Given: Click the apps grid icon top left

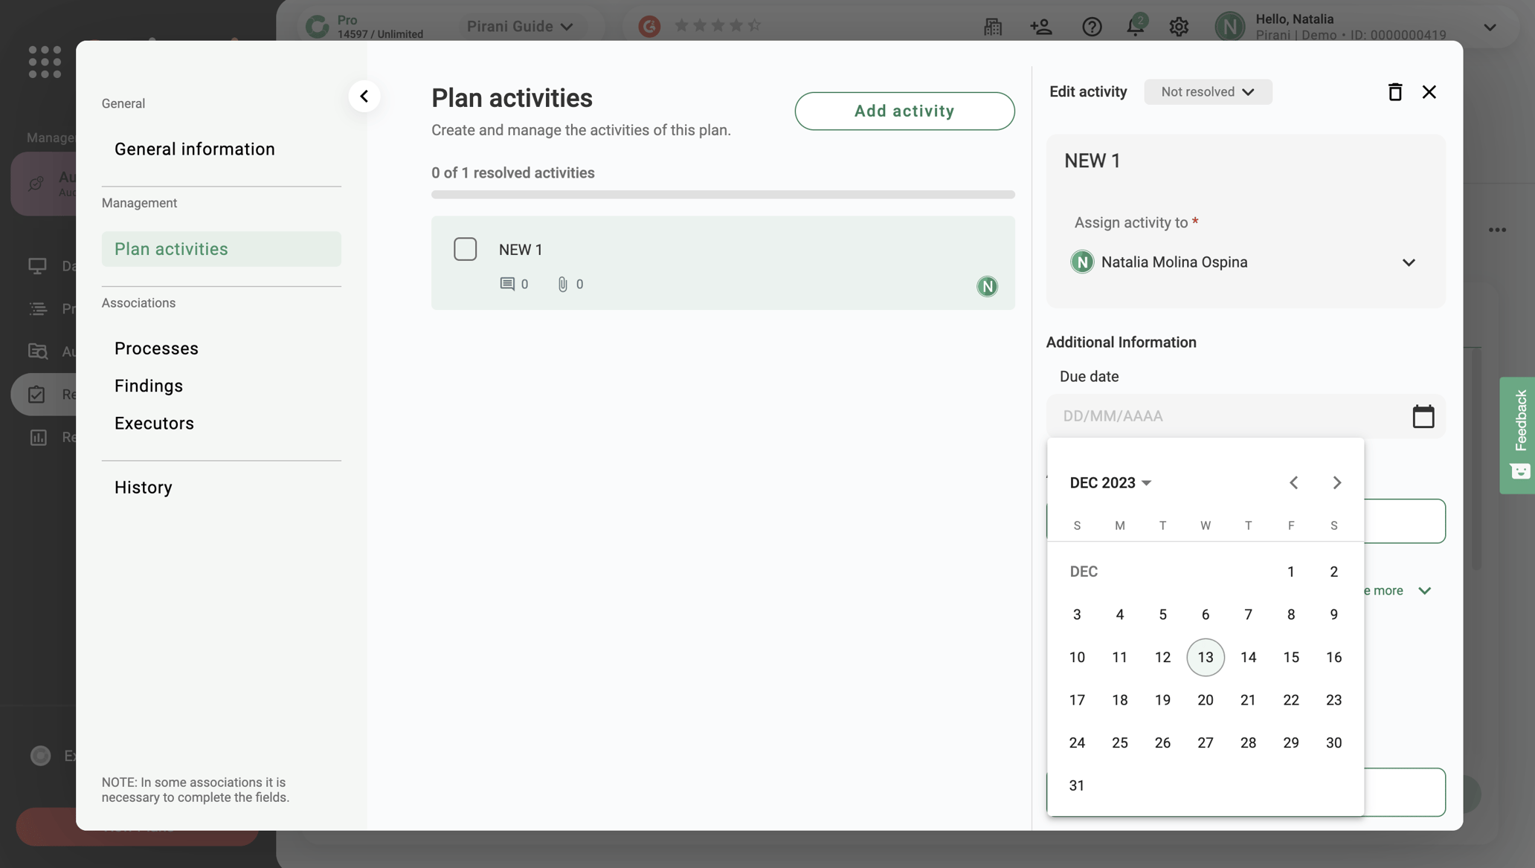Looking at the screenshot, I should 45,62.
